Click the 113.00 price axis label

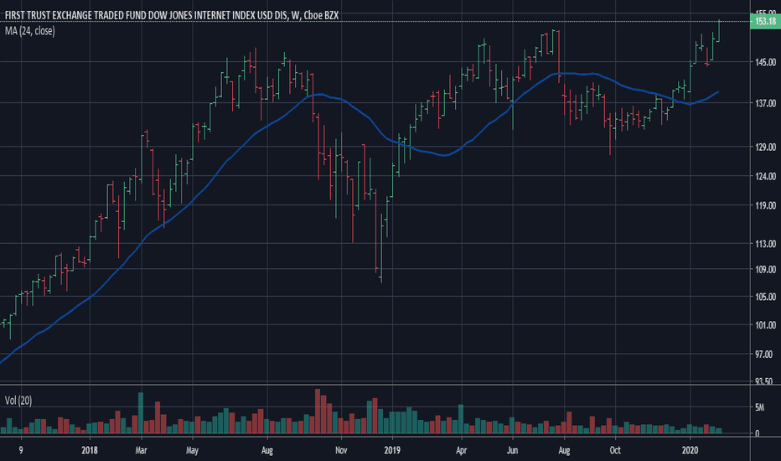pos(766,244)
